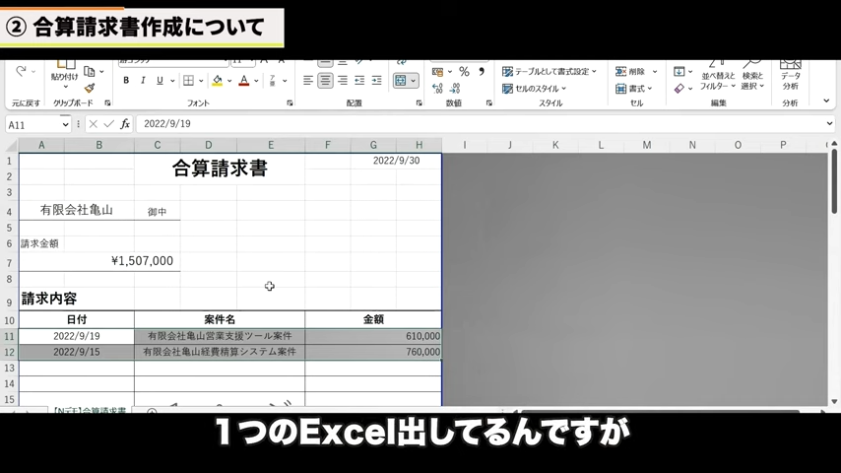This screenshot has height=473, width=841.
Task: Click the phonetic guide (furigana) icon
Action: pos(273,81)
